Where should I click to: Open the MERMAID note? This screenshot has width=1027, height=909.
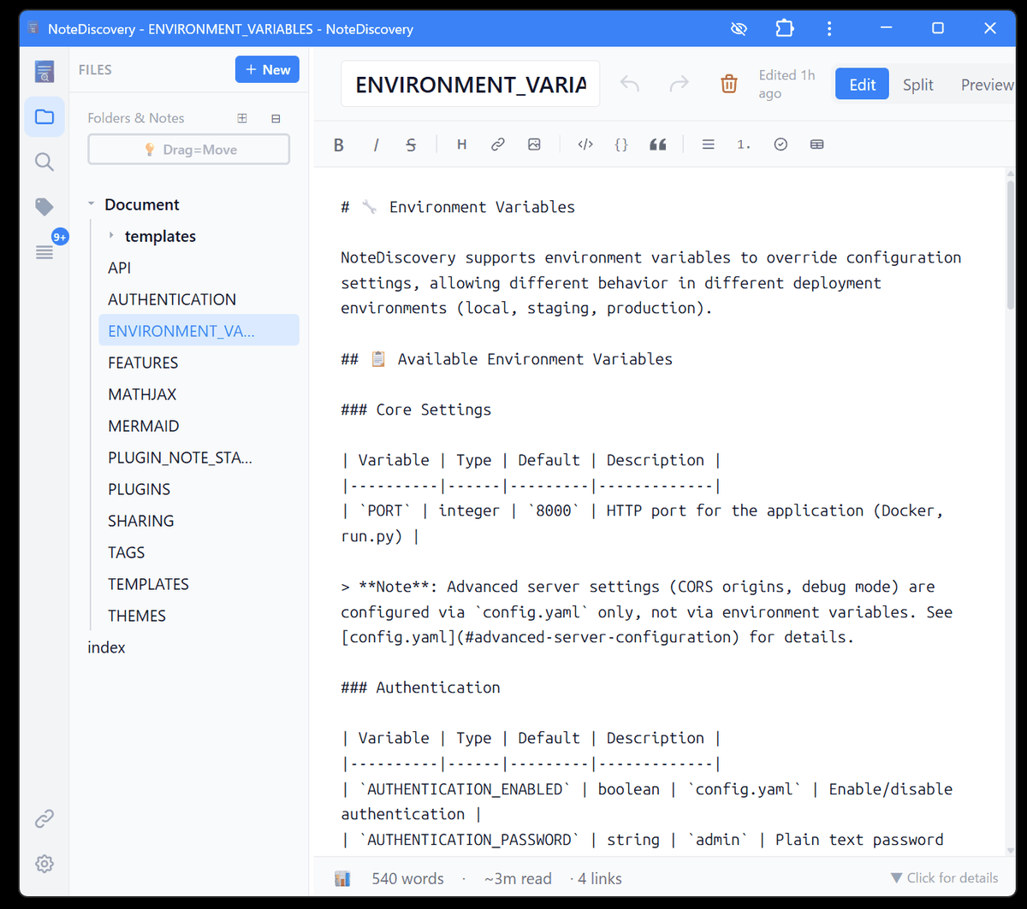coord(144,426)
